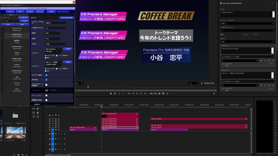Viewport: 278px width, 156px height.
Task: Click the 適用 button
Action: click(x=51, y=11)
